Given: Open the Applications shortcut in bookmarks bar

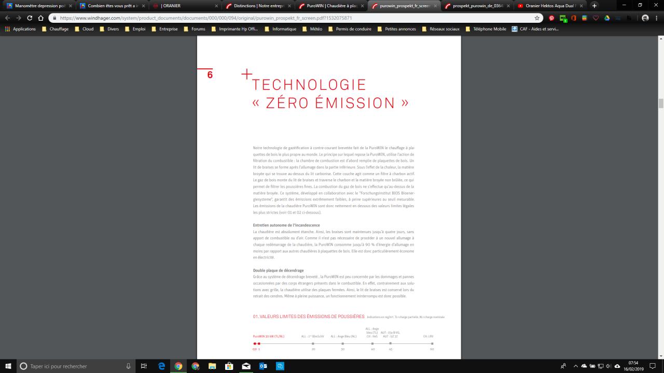Looking at the screenshot, I should click(x=20, y=29).
